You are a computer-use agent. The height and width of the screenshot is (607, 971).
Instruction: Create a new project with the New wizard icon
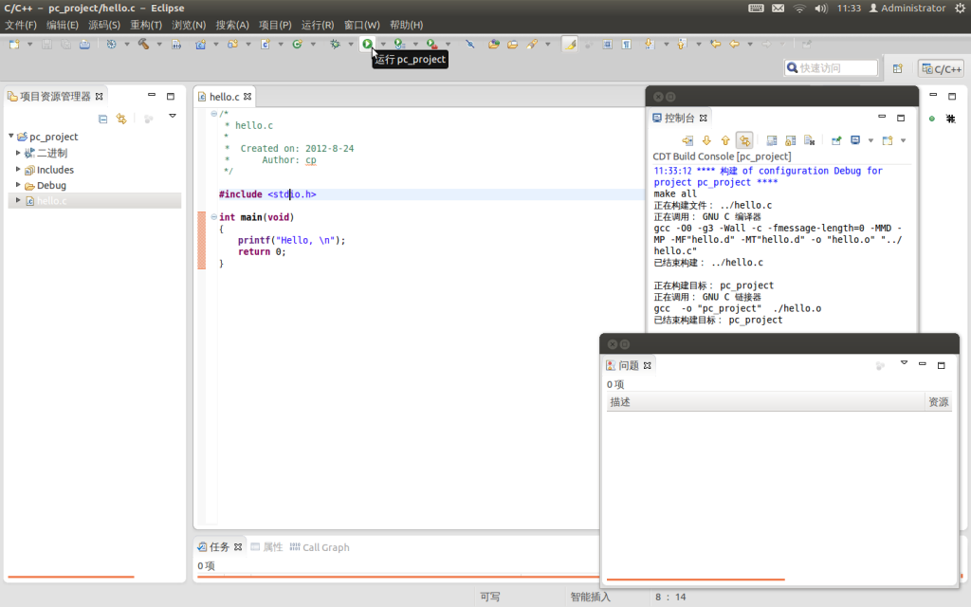click(14, 45)
